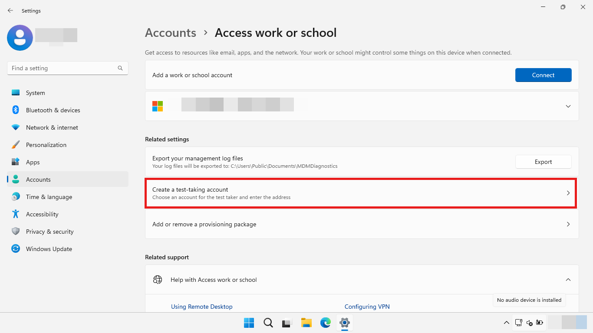Click the Find a setting search box
593x333 pixels.
tap(63, 68)
